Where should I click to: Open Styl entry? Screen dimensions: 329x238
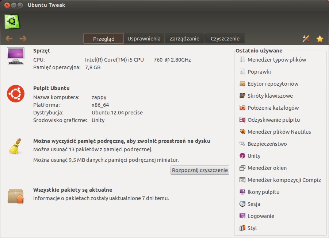[x=252, y=228]
